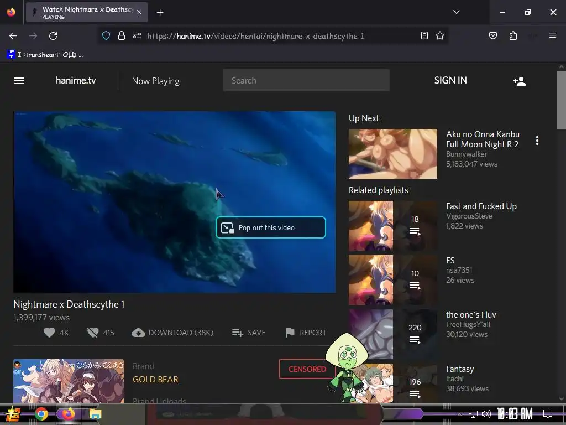Bookmark this page with the star icon
The height and width of the screenshot is (425, 566).
click(x=439, y=35)
